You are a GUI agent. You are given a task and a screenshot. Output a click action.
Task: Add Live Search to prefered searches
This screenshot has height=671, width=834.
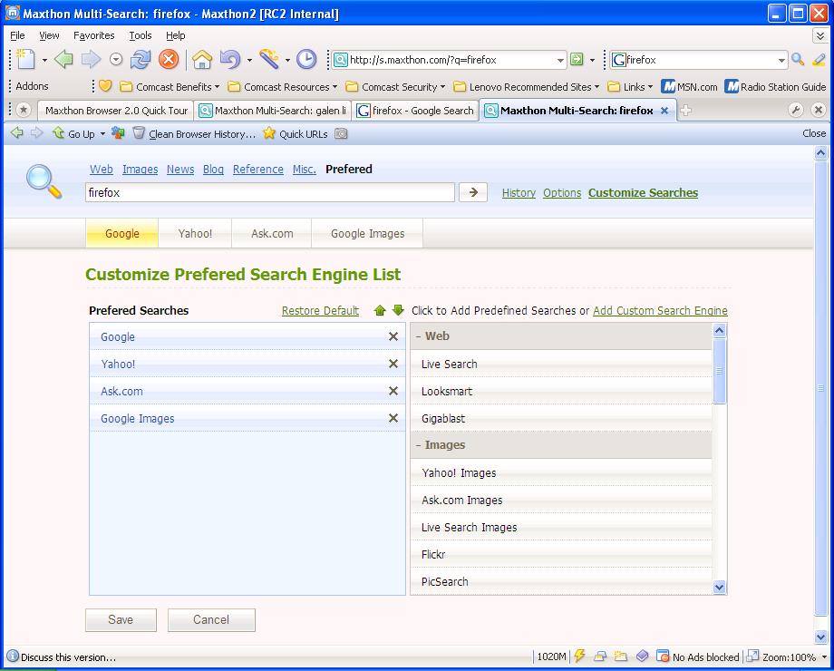tap(561, 364)
